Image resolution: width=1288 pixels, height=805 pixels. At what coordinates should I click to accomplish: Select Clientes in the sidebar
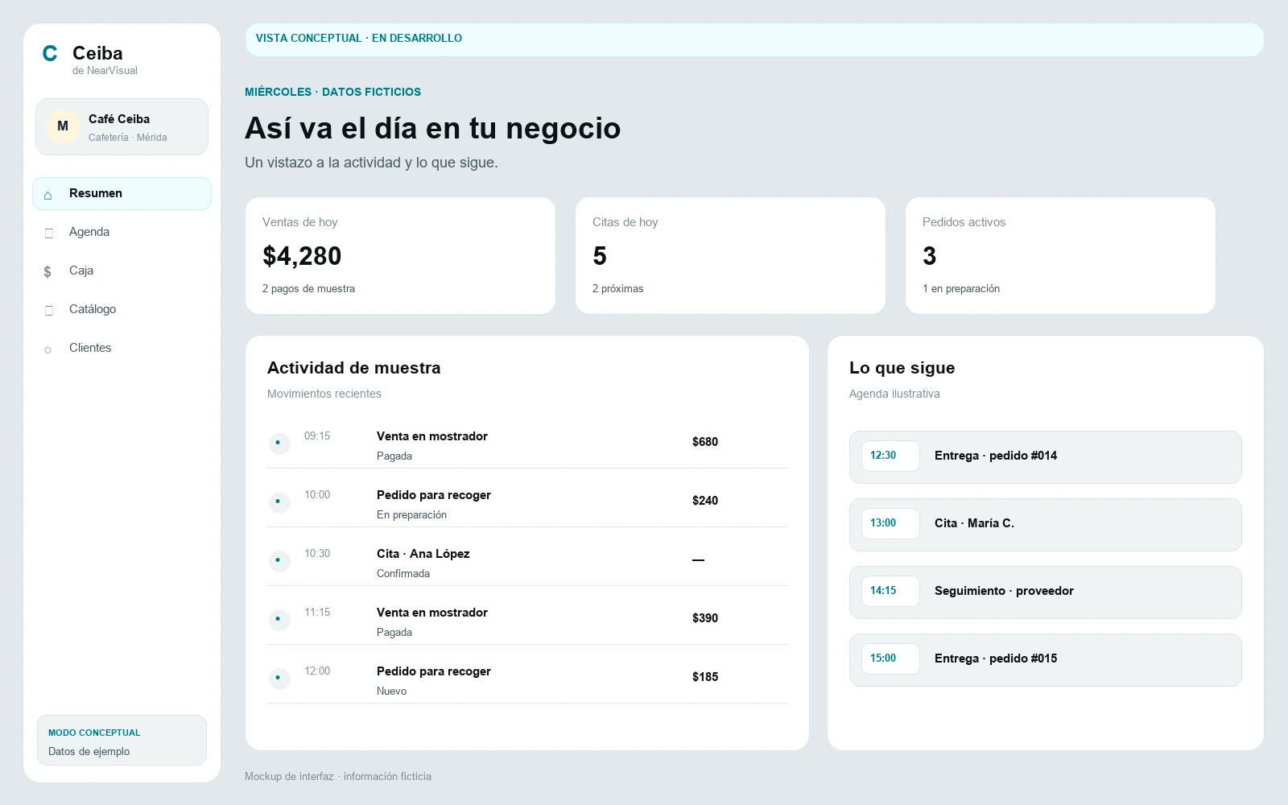pos(122,348)
